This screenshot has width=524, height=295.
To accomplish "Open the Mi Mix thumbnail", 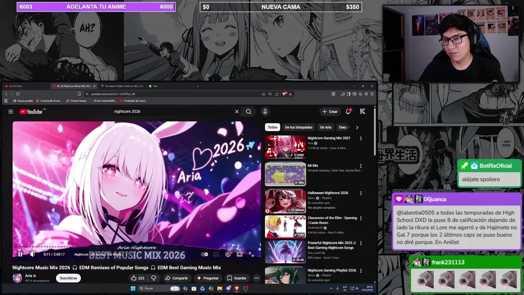I will click(x=285, y=174).
